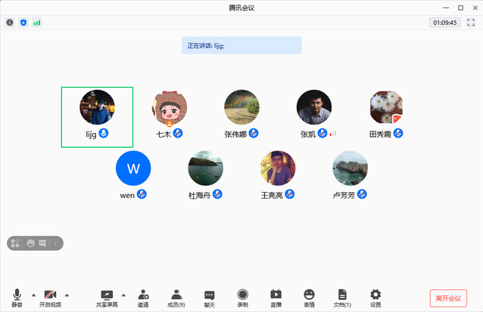Image resolution: width=483 pixels, height=312 pixels.
Task: Open the chat (聊天) window
Action: pos(210,296)
